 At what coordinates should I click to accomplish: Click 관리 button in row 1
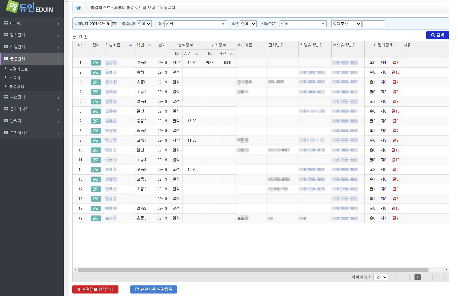click(x=96, y=63)
